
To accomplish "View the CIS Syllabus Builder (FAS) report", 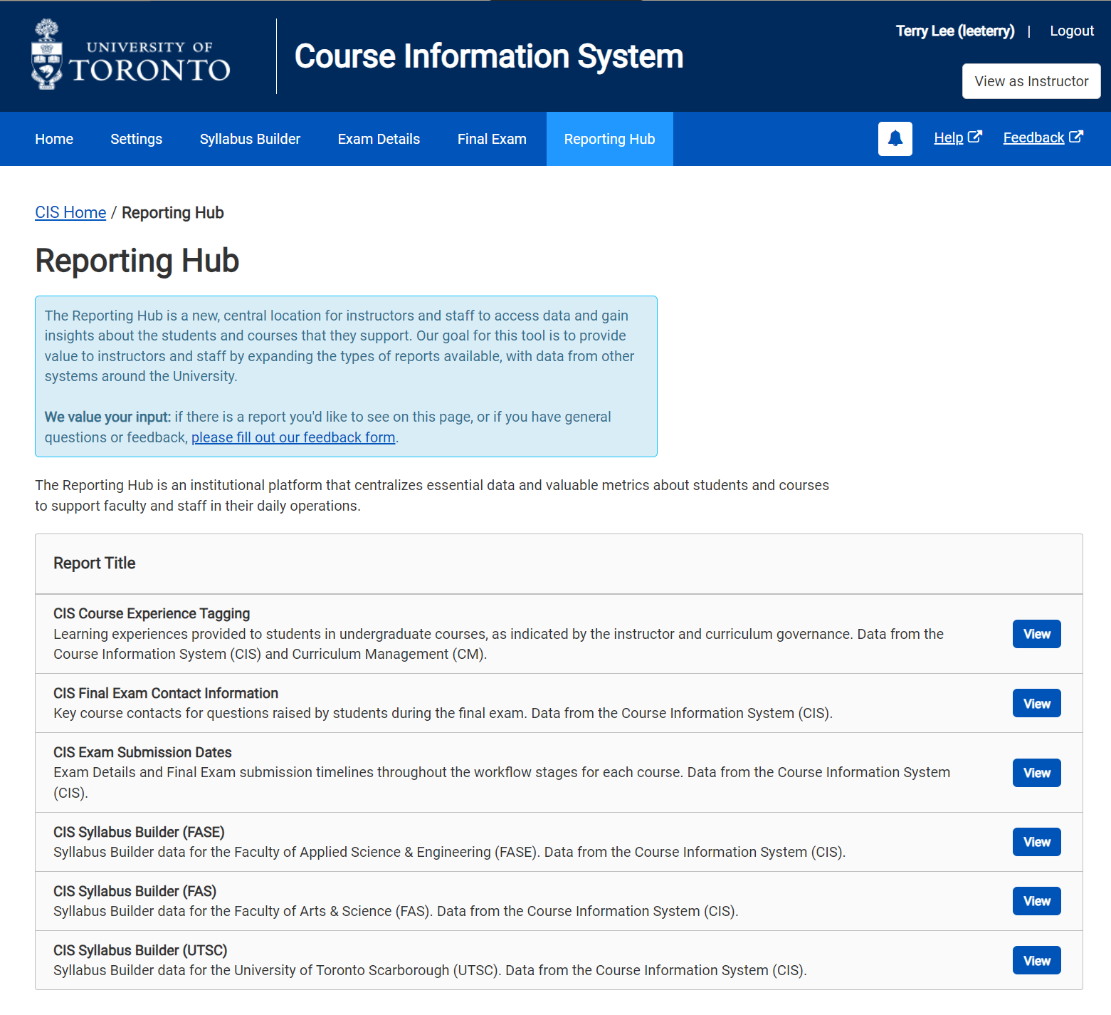I will (x=1036, y=901).
